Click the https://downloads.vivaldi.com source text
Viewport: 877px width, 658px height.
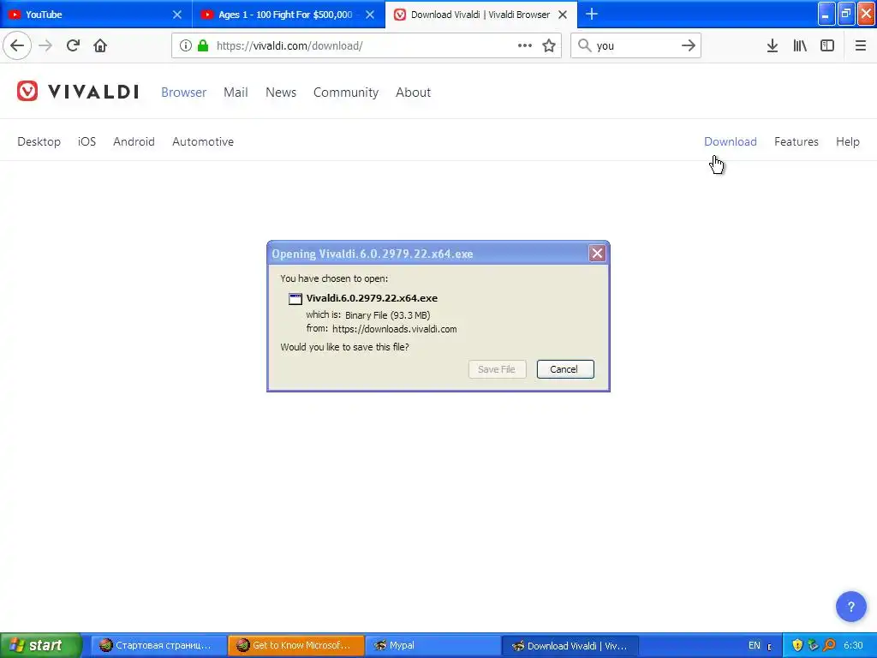point(394,329)
